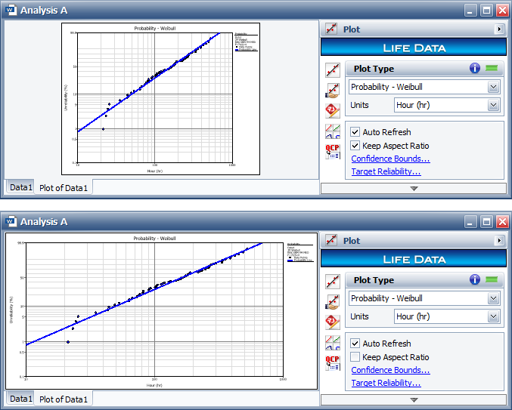Toggle Auto Refresh in the top window
Image resolution: width=512 pixels, height=410 pixels.
click(355, 132)
